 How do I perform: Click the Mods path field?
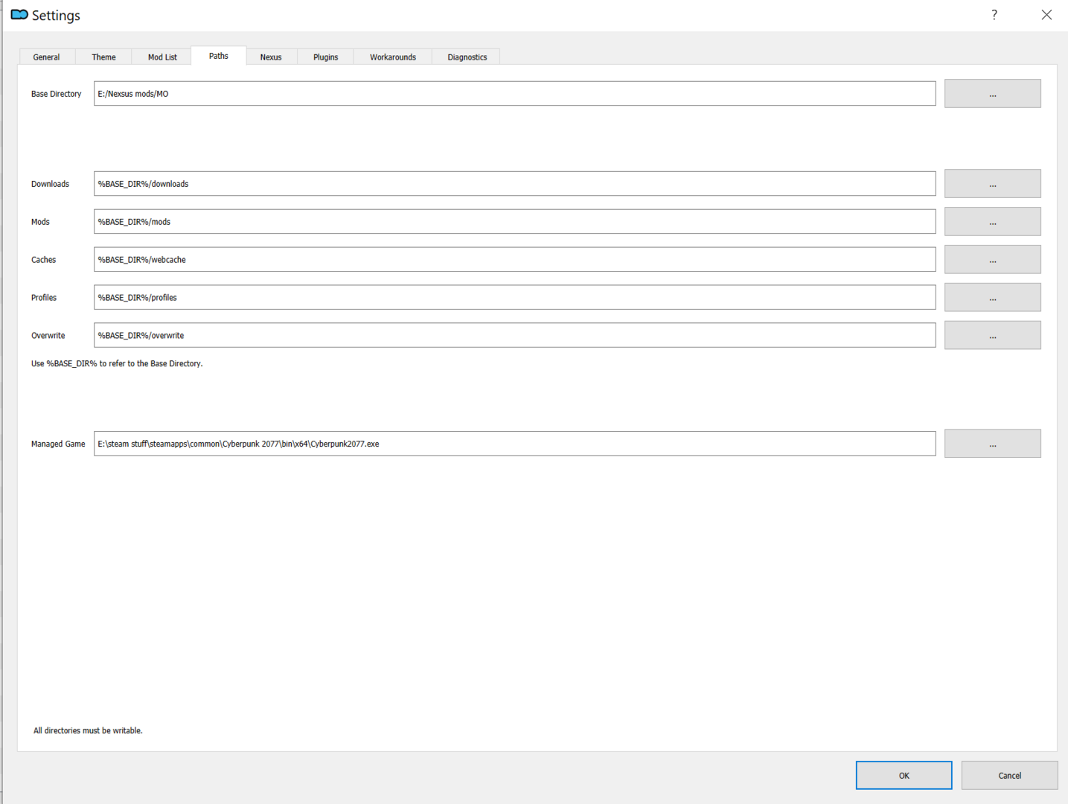tap(514, 222)
